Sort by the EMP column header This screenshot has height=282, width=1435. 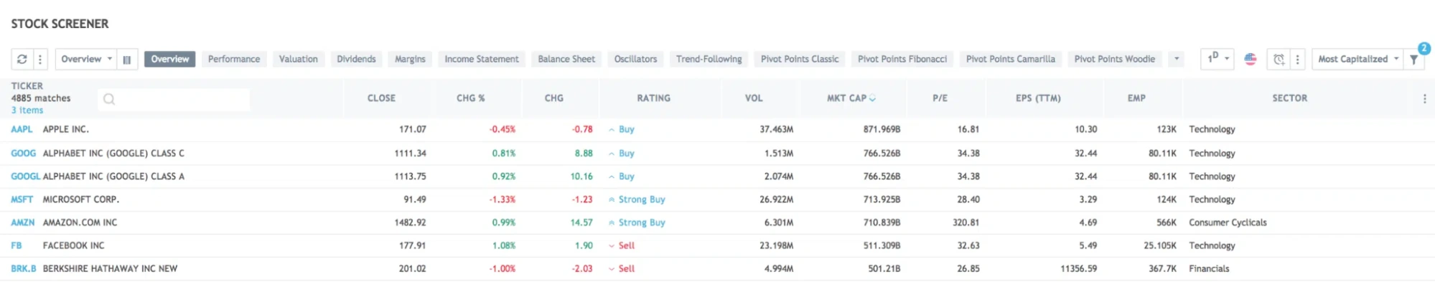coord(1136,98)
